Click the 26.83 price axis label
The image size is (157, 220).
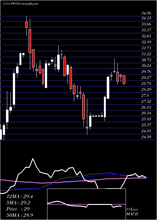[146, 107]
